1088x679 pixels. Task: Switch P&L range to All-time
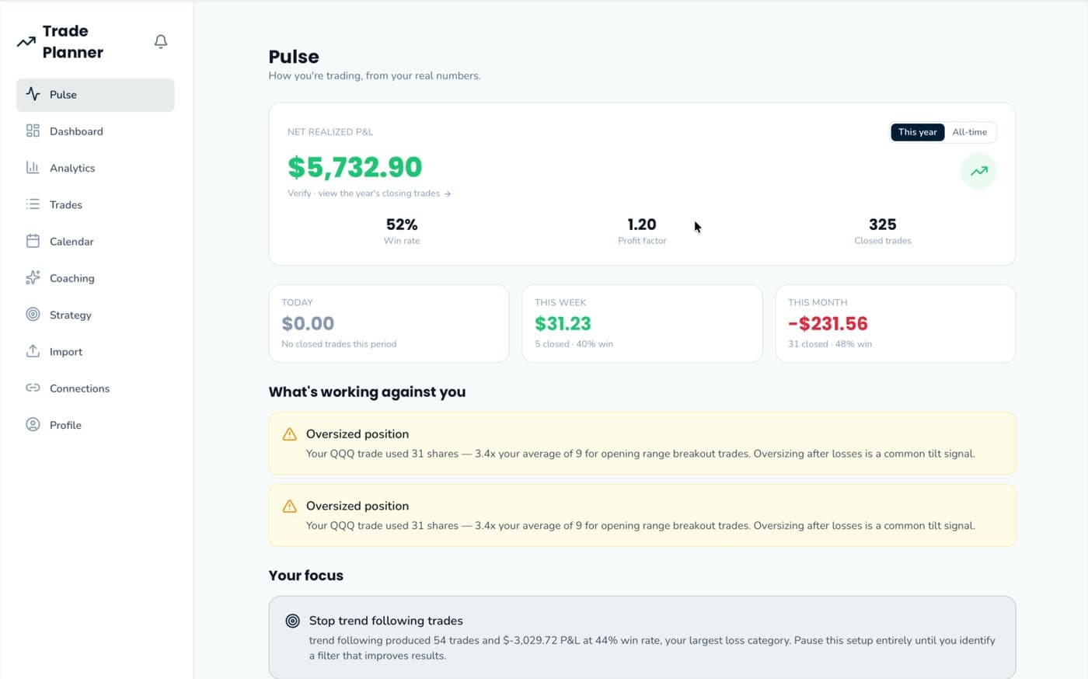(x=969, y=132)
